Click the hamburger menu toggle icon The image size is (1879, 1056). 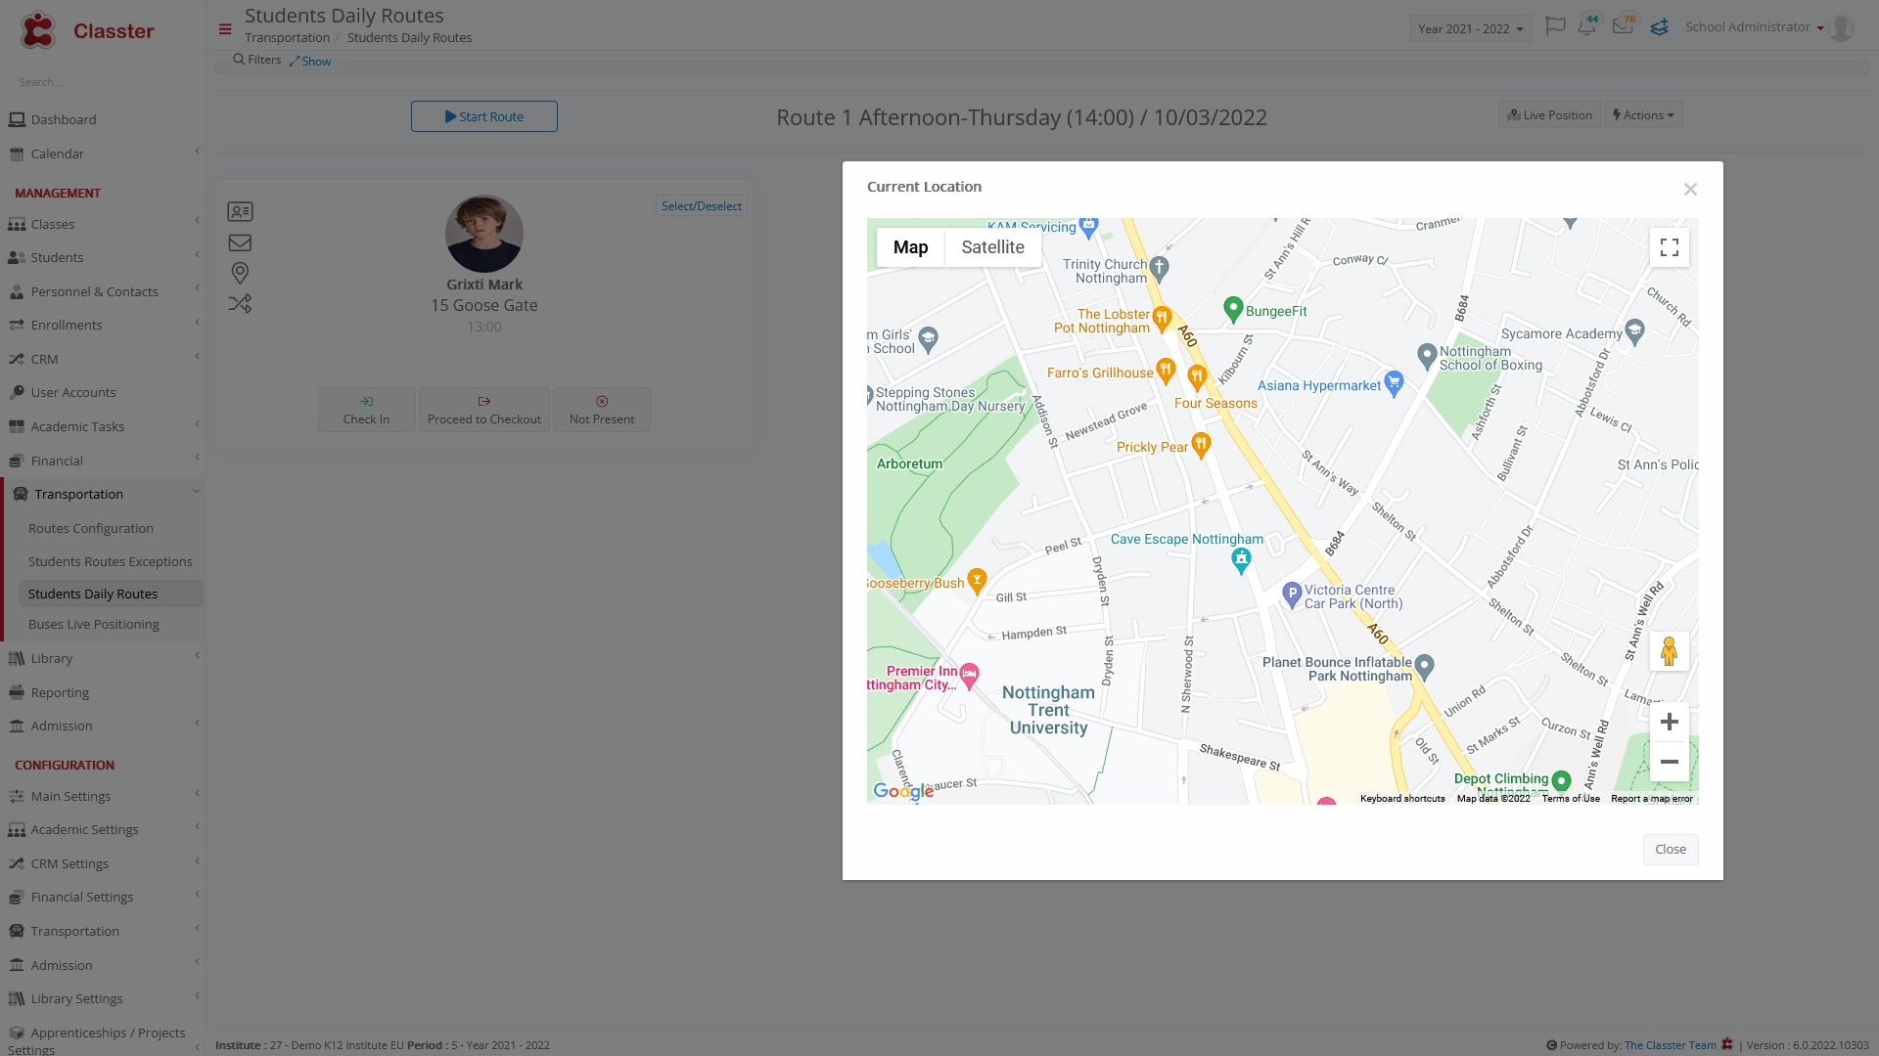coord(225,29)
